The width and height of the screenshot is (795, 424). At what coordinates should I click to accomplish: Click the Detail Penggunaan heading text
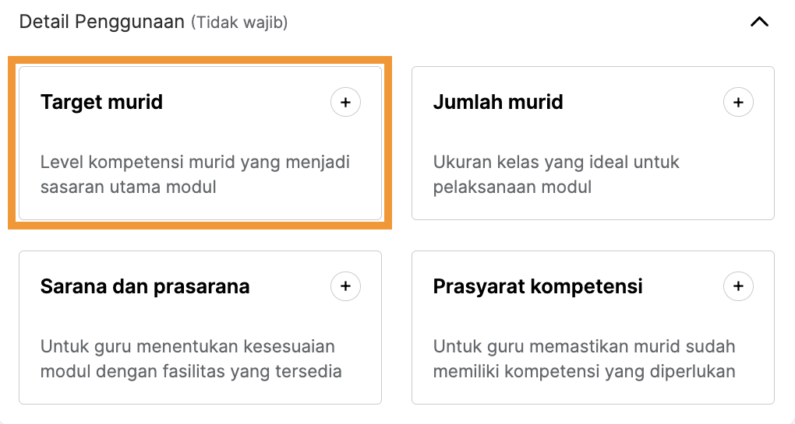(x=102, y=23)
